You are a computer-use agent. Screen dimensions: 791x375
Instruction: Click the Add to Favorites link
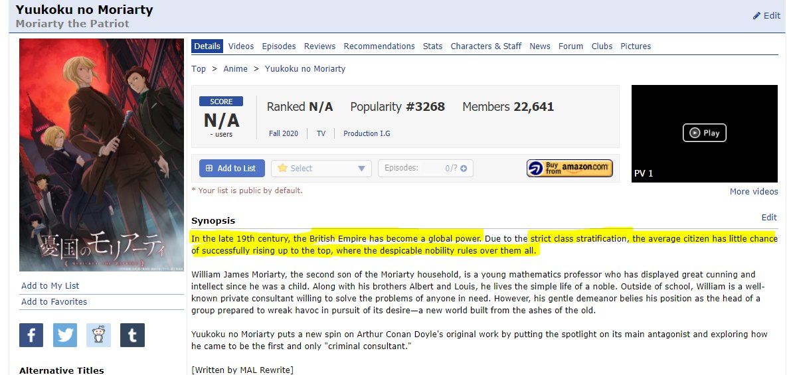[54, 302]
